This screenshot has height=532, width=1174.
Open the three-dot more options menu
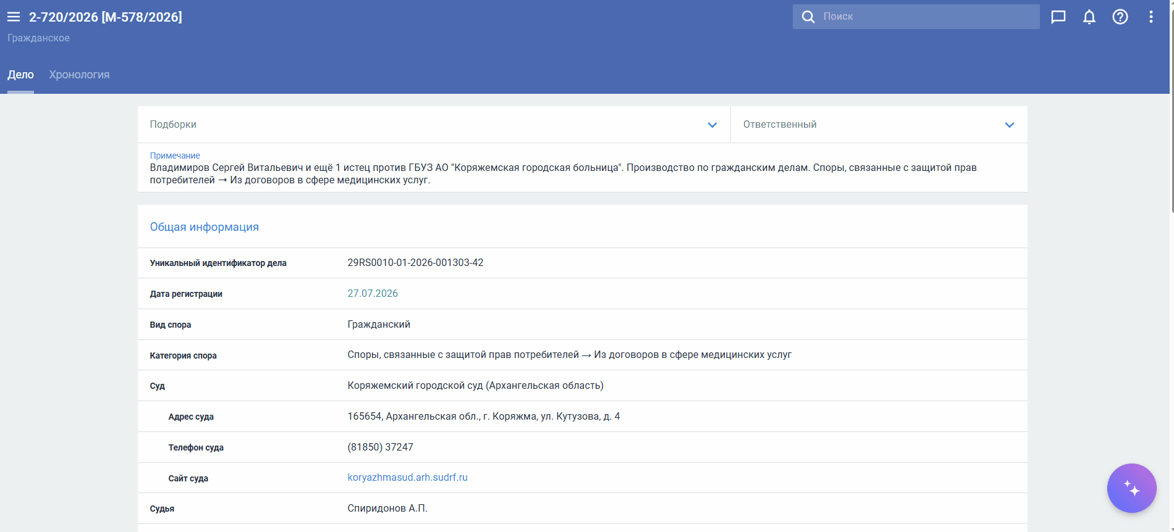tap(1151, 17)
